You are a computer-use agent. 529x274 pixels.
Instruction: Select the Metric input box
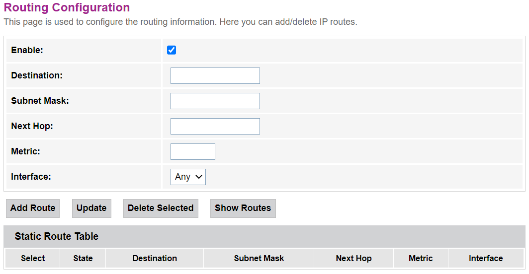click(192, 152)
